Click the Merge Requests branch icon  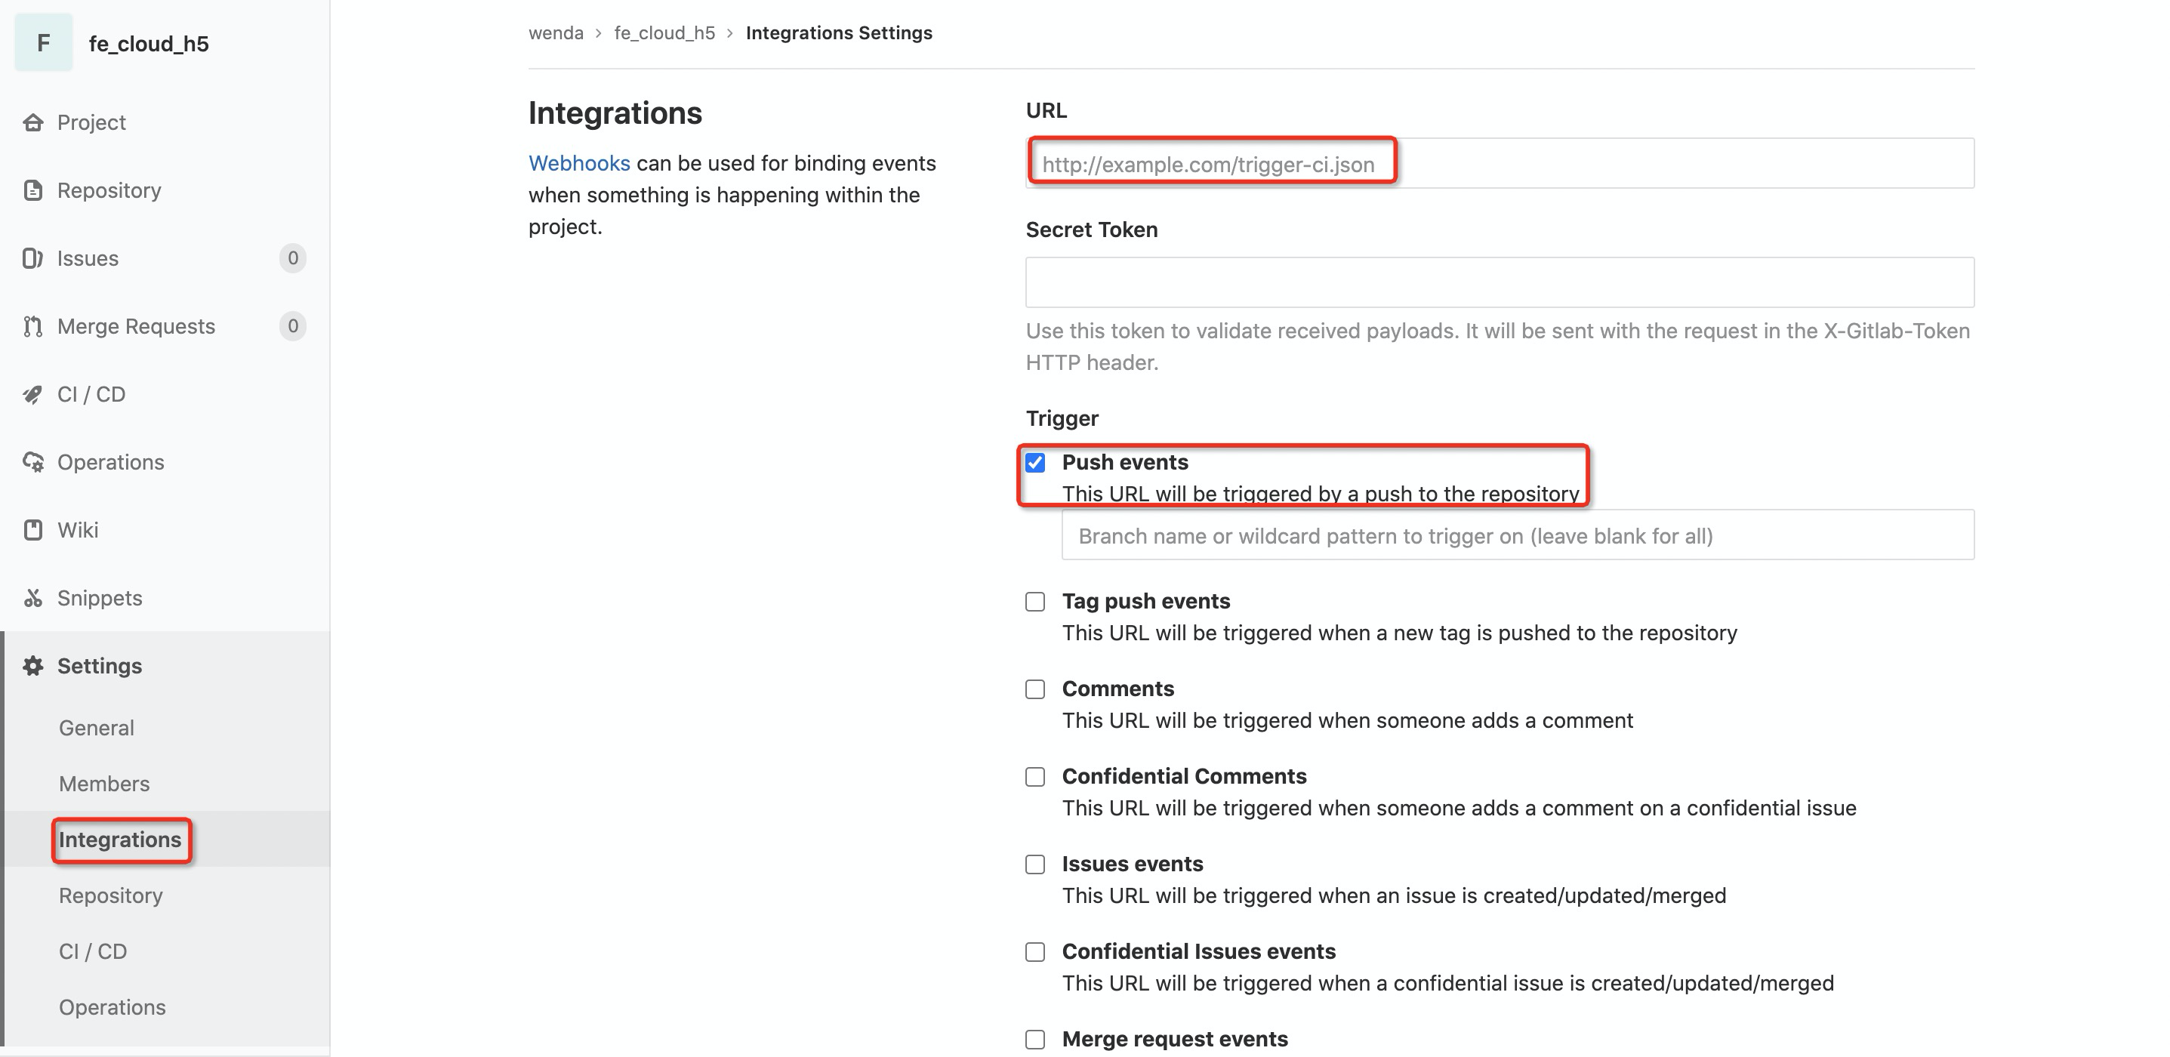[x=33, y=327]
